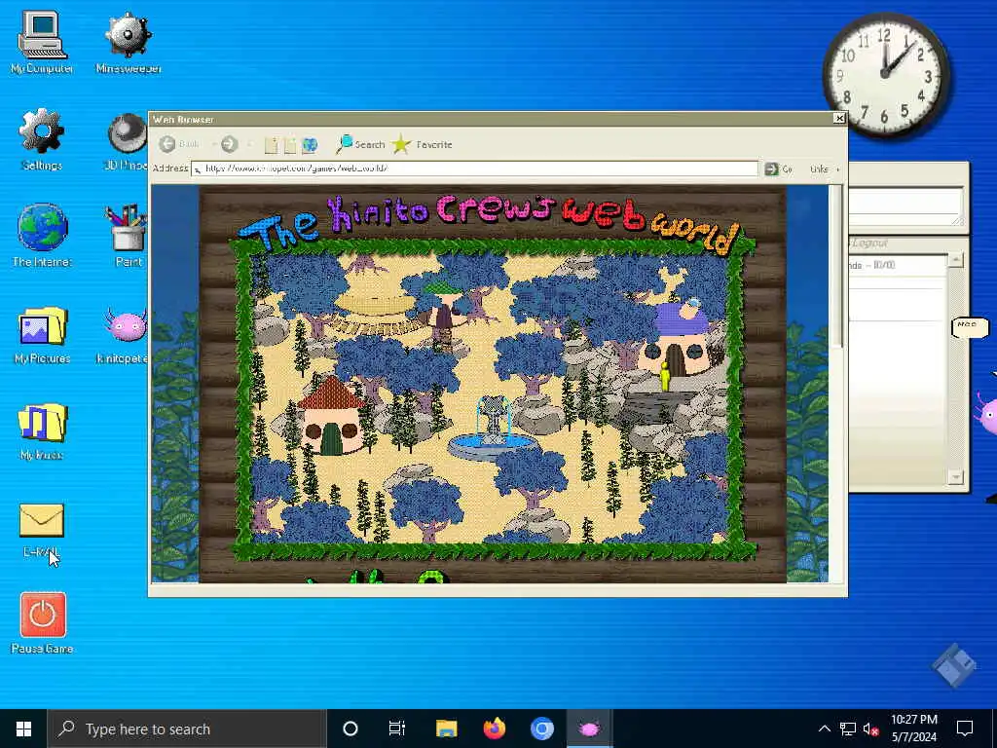Expand the Links chevron in Web Browser

(x=838, y=169)
